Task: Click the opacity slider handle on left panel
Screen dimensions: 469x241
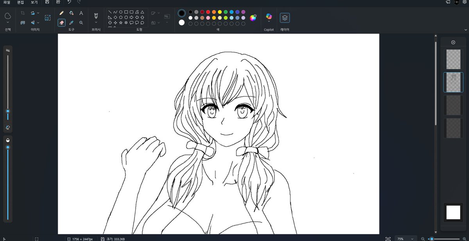Action: pyautogui.click(x=8, y=147)
